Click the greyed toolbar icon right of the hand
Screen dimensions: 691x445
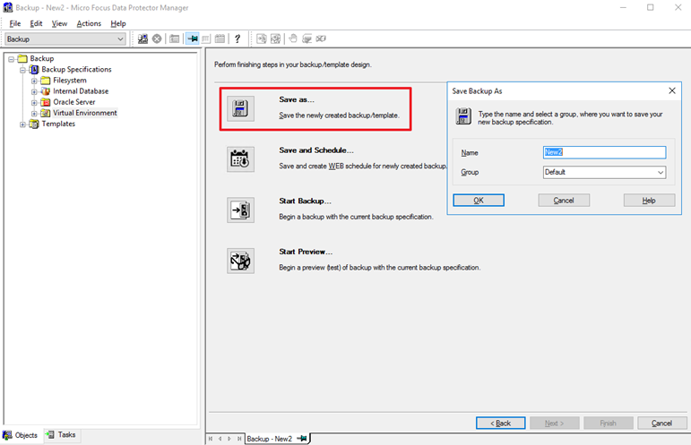[307, 39]
